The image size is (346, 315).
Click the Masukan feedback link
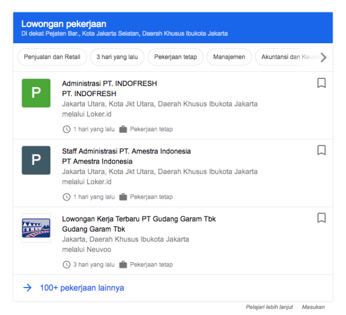coord(313,307)
